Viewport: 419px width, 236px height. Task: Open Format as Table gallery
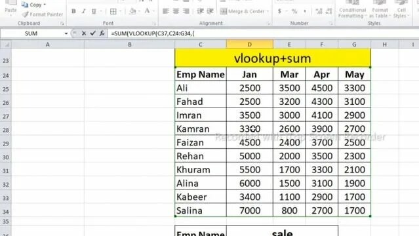coord(380,9)
